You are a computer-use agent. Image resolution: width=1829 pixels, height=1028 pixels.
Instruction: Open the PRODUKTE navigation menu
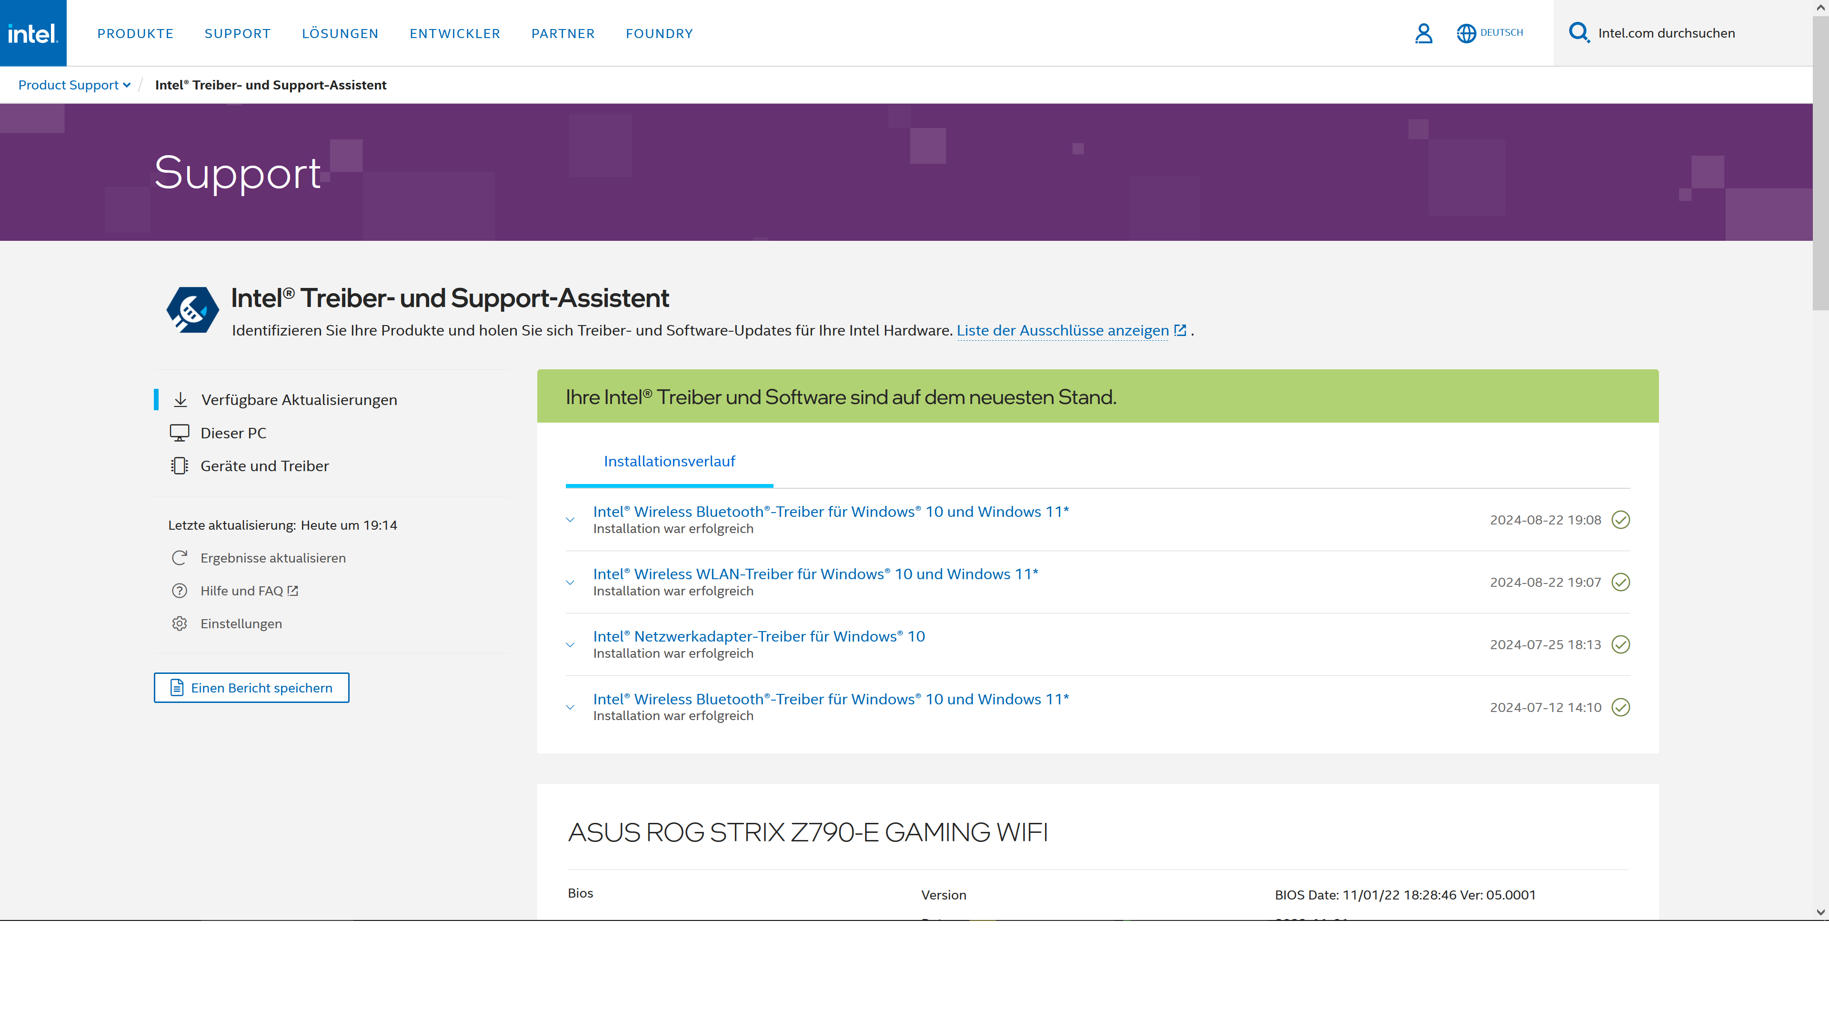coord(135,33)
